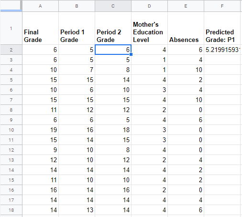The image size is (242, 217).
Task: Click cell B6 with value 6
Action: [77, 90]
